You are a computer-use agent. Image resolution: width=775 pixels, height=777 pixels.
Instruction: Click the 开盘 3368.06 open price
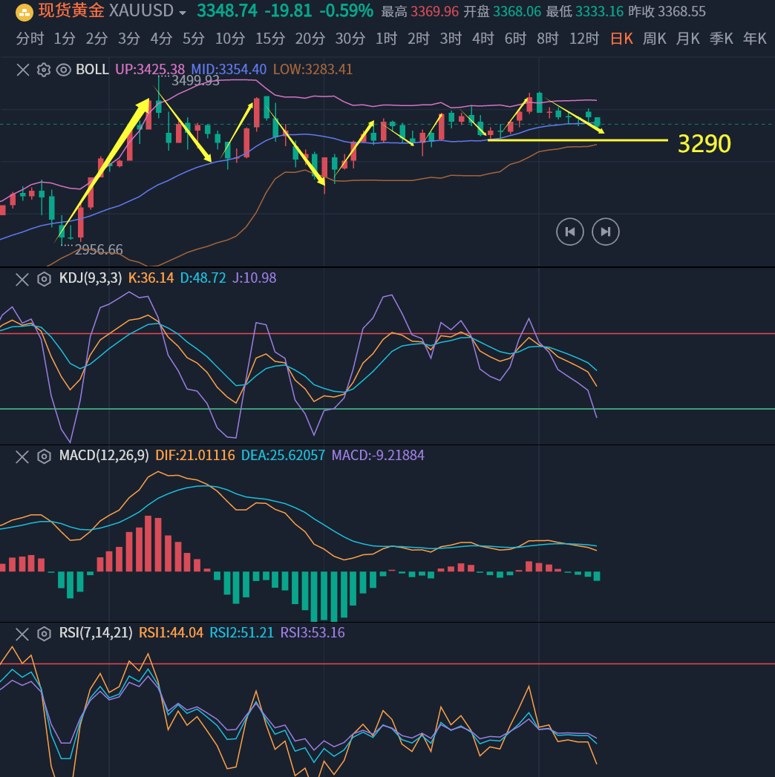pos(502,11)
